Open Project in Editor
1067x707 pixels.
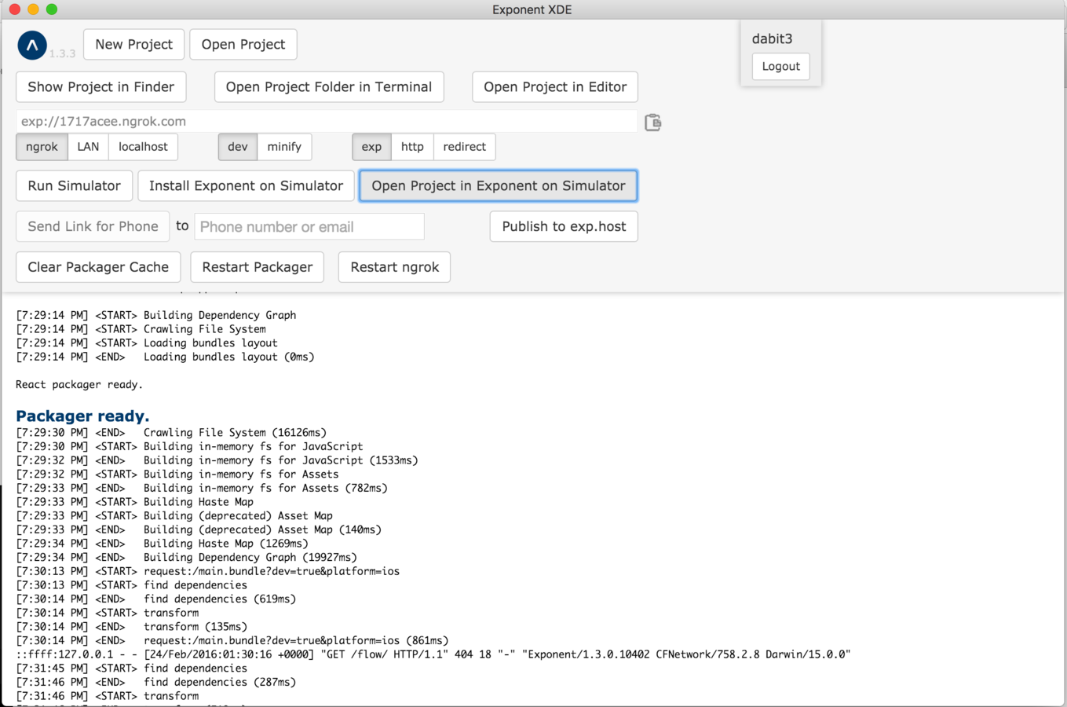pyautogui.click(x=555, y=86)
